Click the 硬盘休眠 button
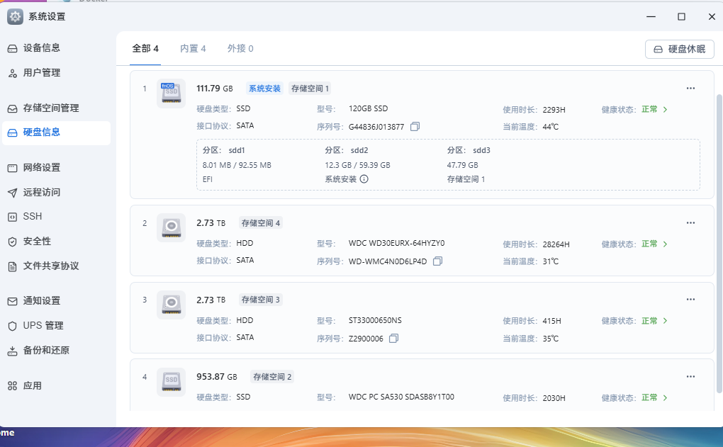 (679, 49)
